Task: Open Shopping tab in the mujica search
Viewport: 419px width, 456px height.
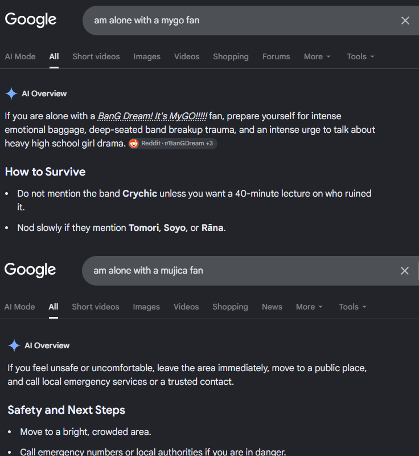Action: 230,307
